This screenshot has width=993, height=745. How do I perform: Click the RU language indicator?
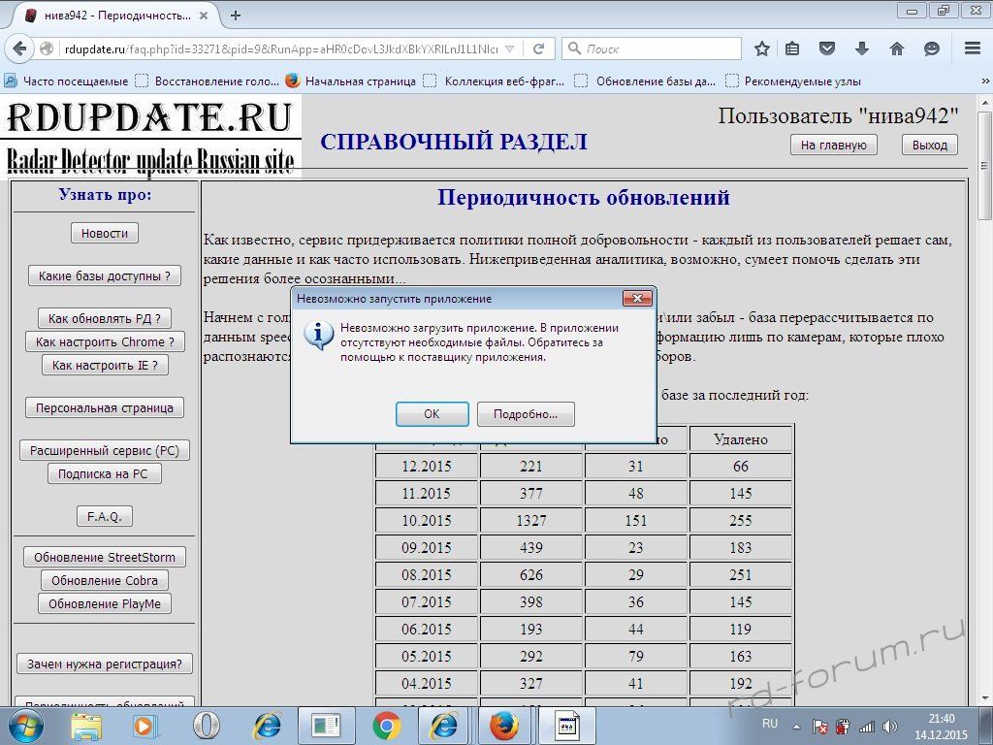[770, 724]
